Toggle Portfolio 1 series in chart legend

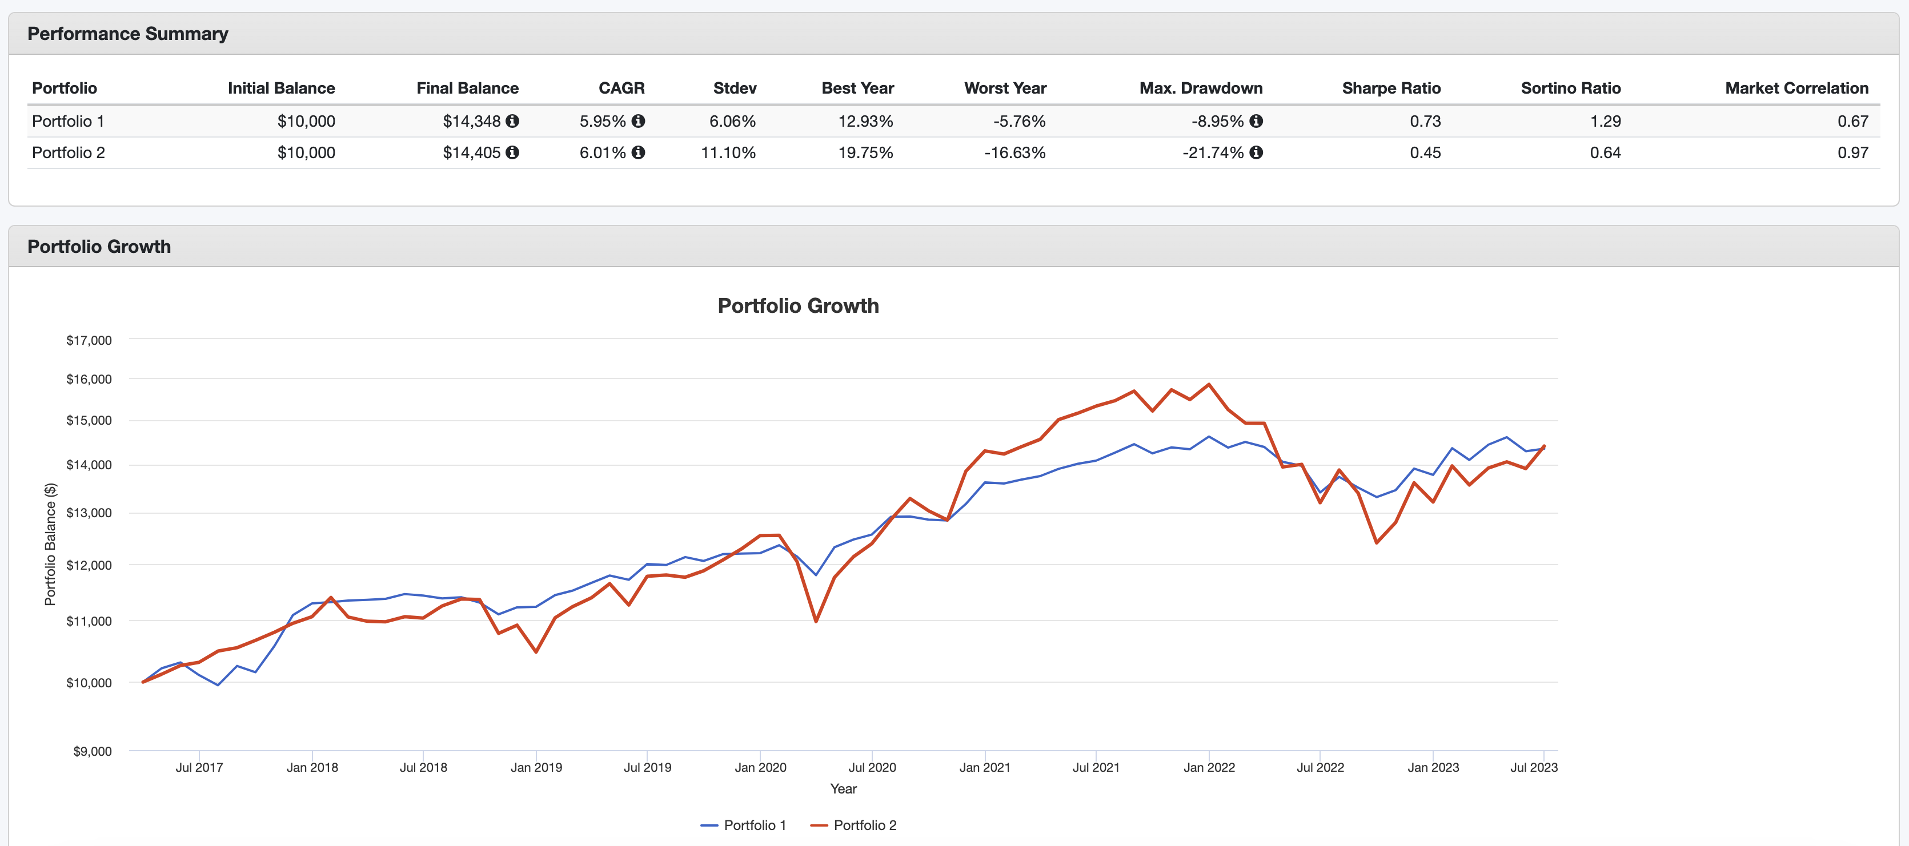755,825
